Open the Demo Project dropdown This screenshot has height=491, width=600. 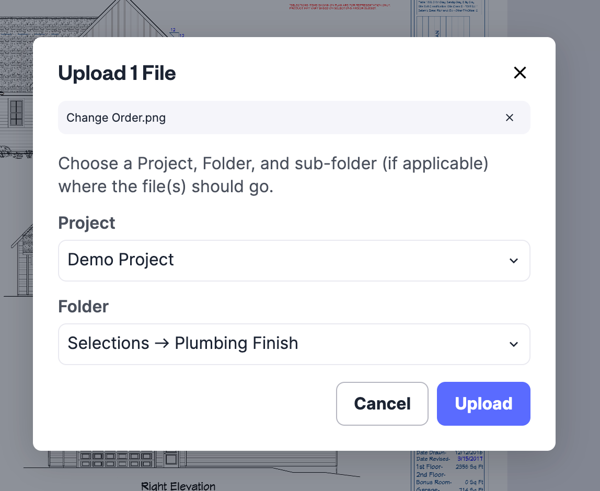pos(294,261)
